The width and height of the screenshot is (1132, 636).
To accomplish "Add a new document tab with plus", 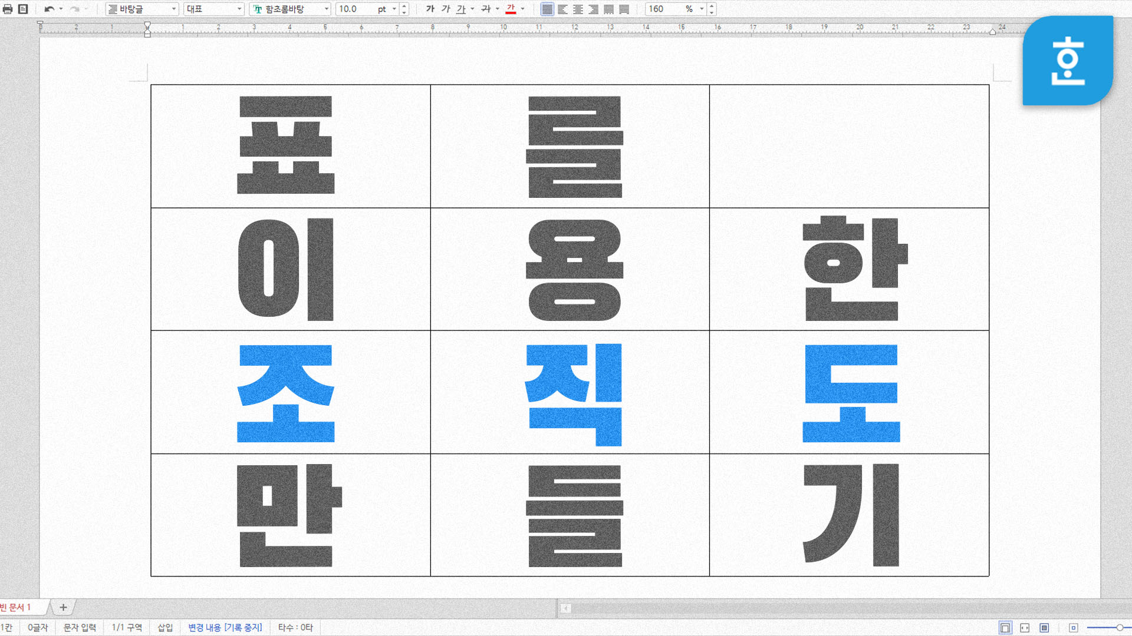I will click(63, 607).
